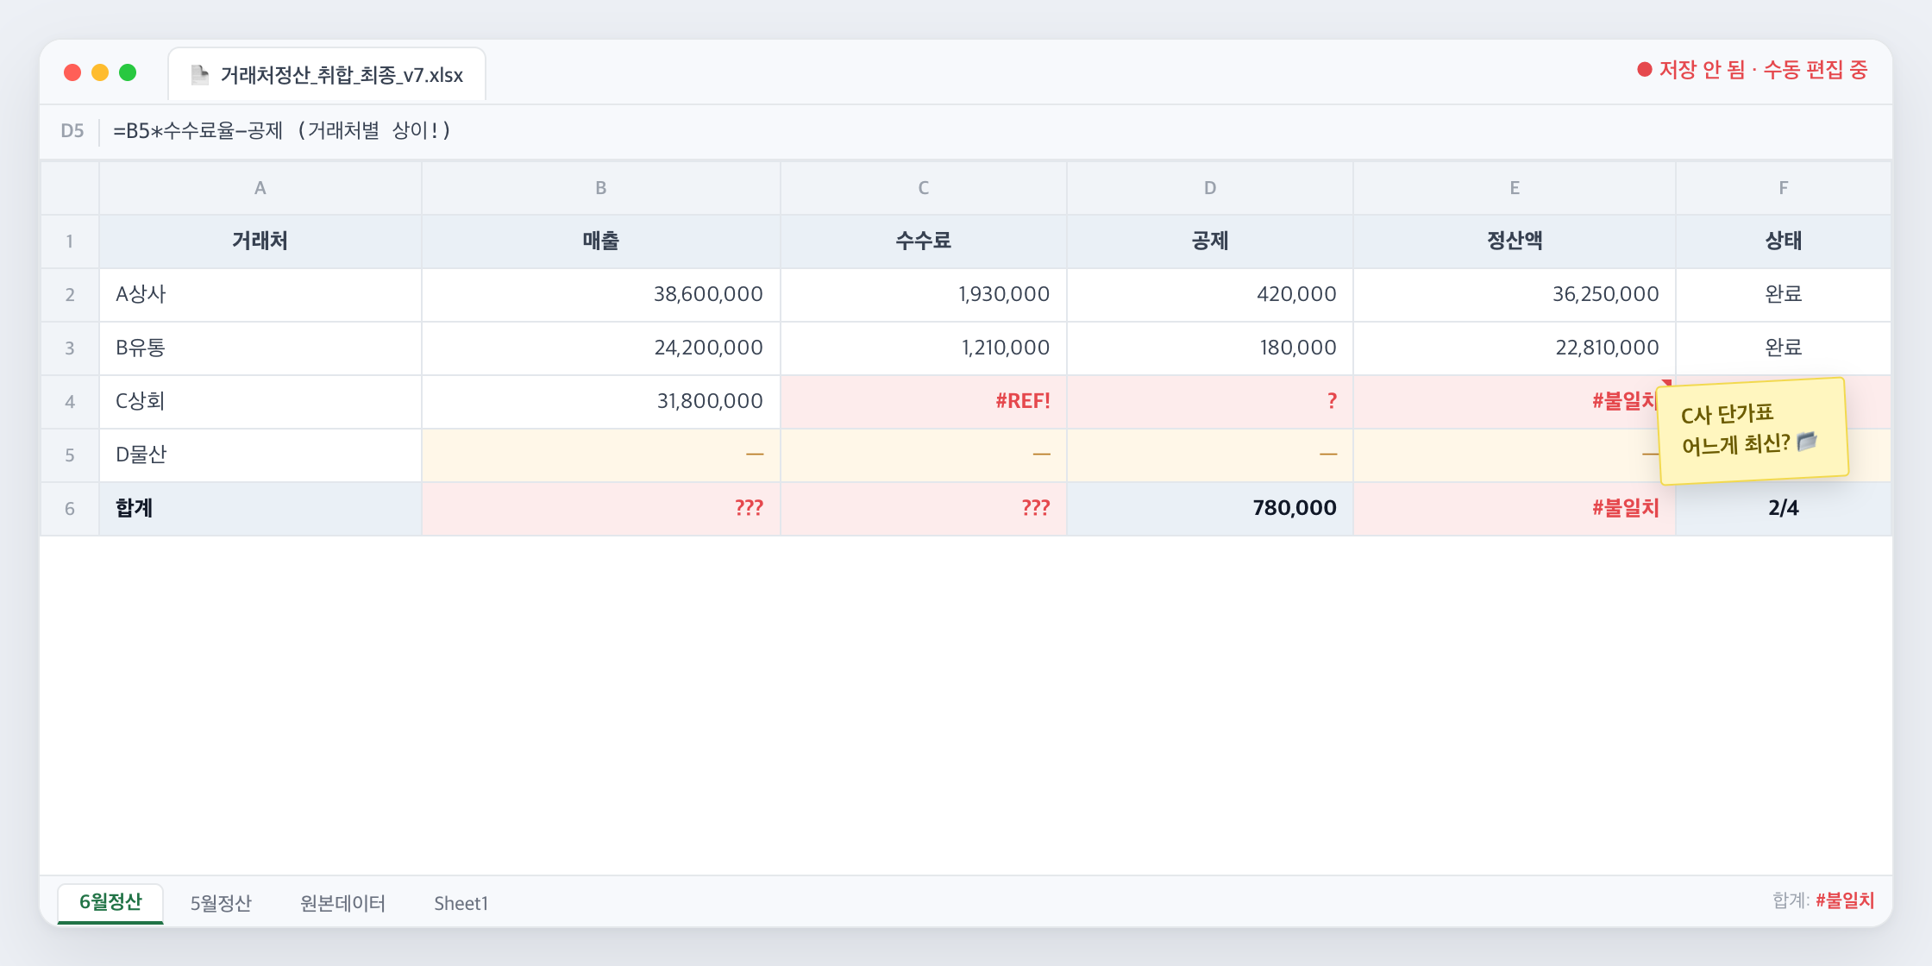Click the folder emoji on the sticky note
1932x966 pixels.
(x=1807, y=442)
